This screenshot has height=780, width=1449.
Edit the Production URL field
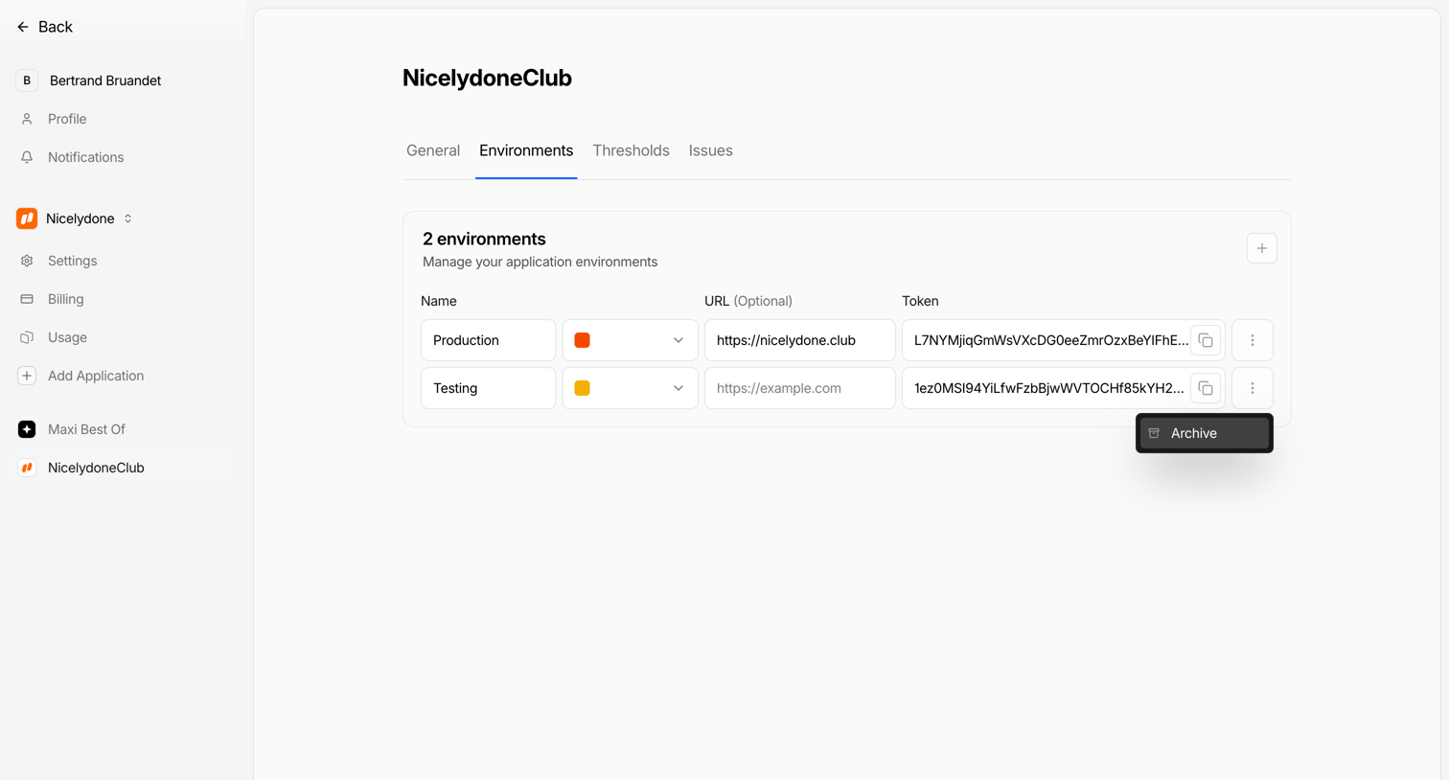click(799, 340)
